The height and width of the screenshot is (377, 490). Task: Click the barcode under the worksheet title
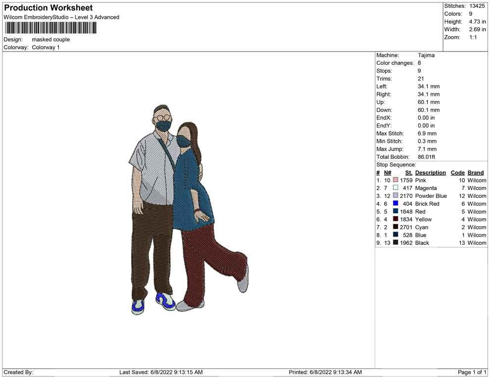click(x=50, y=28)
